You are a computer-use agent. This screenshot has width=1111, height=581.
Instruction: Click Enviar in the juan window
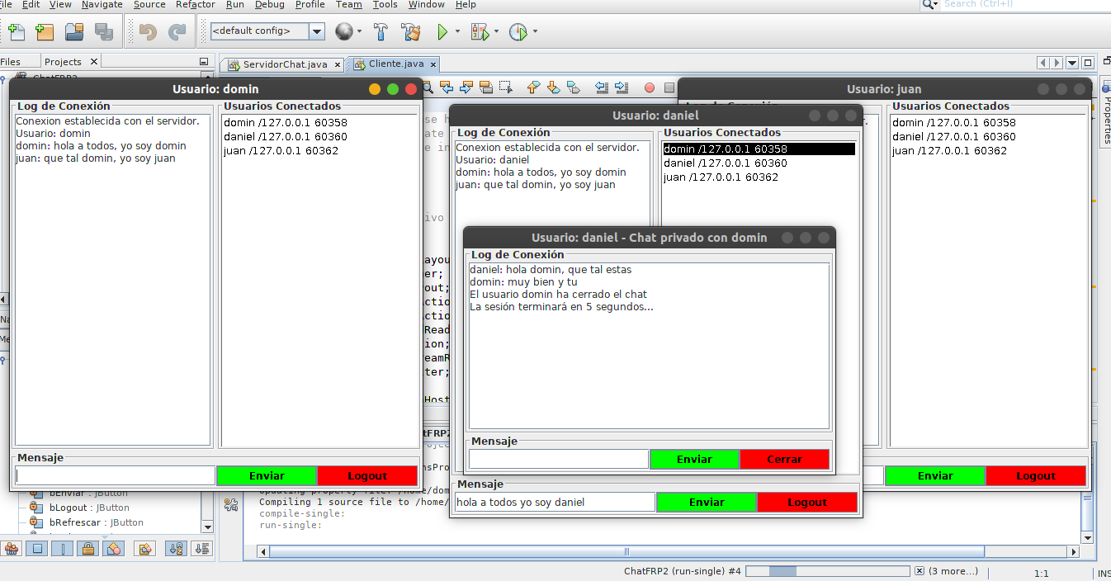[935, 475]
